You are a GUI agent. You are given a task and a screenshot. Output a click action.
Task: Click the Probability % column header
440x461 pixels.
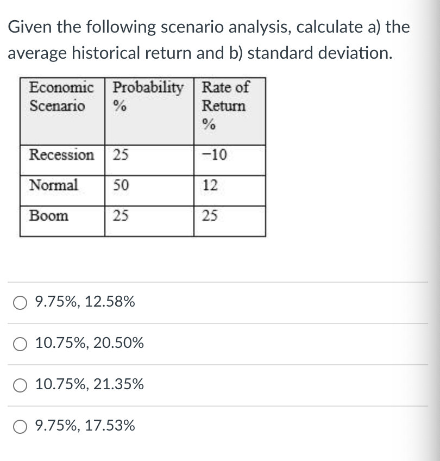148,111
